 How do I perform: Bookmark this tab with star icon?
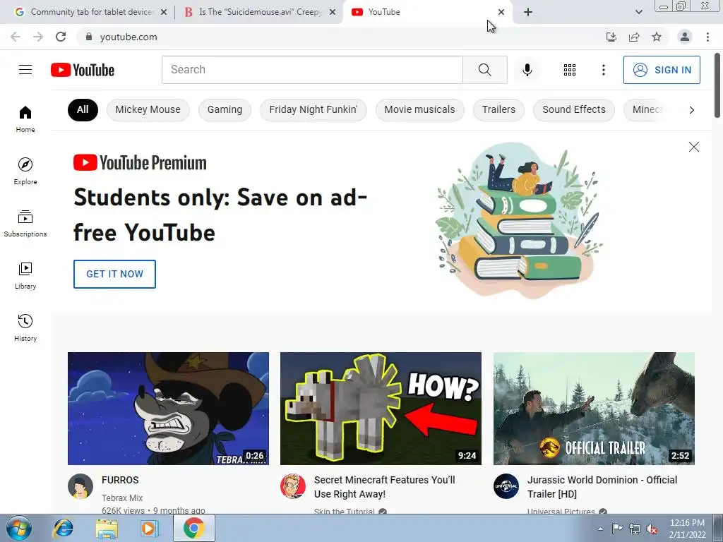point(657,37)
